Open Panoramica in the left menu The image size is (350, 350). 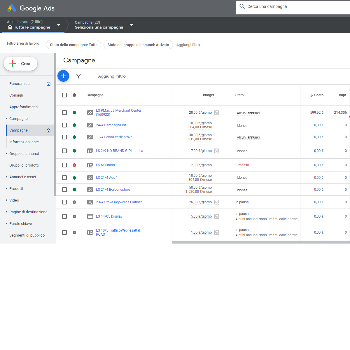pyautogui.click(x=19, y=84)
